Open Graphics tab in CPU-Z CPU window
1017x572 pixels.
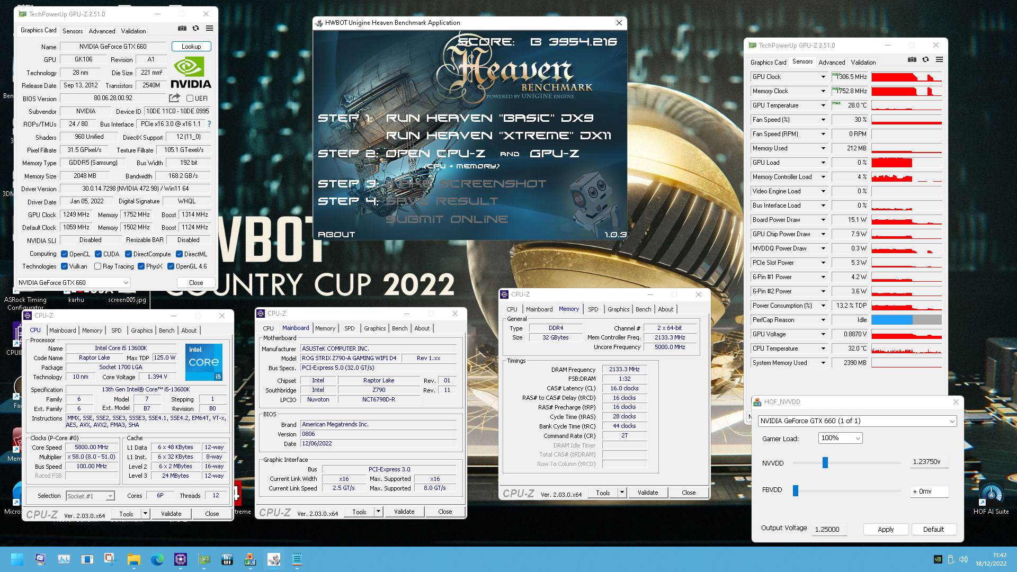click(141, 330)
